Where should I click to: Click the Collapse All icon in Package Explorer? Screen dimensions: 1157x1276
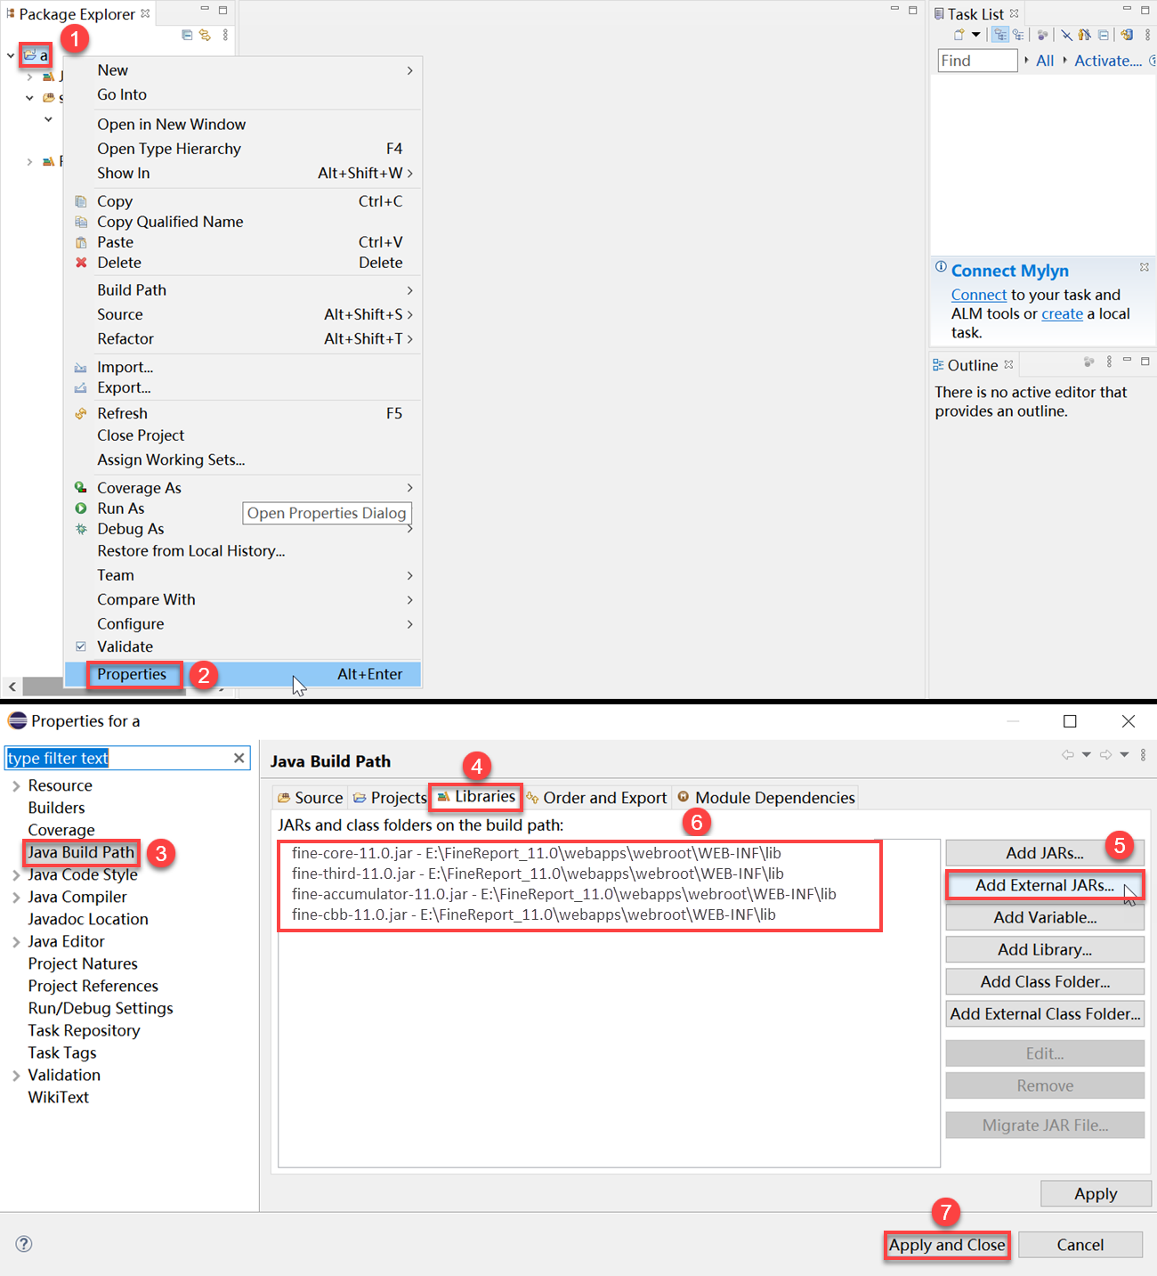click(x=186, y=35)
